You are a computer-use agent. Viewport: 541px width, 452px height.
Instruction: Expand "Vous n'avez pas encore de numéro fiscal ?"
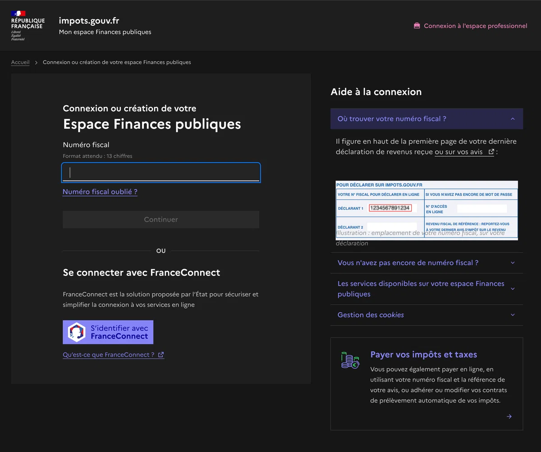tap(426, 263)
